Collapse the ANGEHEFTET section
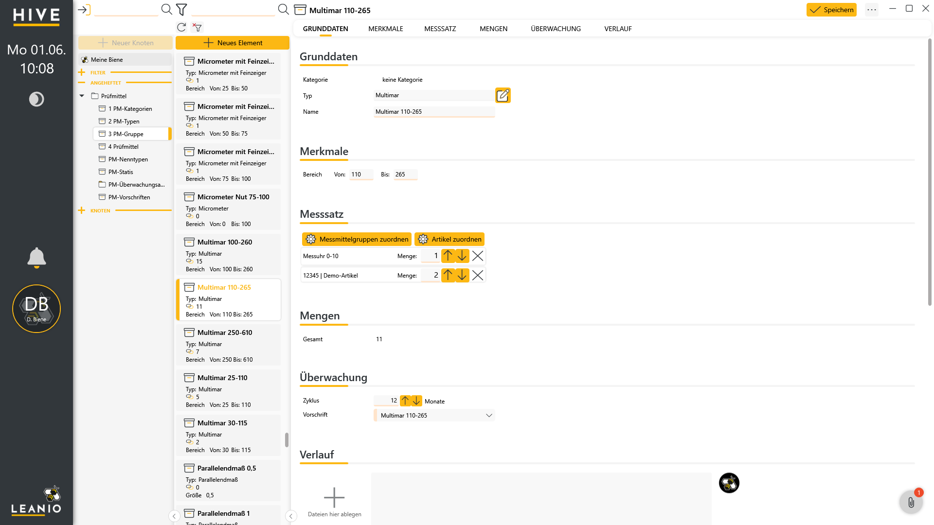This screenshot has height=525, width=934. point(81,83)
